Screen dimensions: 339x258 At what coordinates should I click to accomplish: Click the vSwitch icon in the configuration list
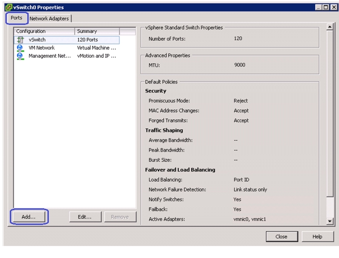[20, 40]
